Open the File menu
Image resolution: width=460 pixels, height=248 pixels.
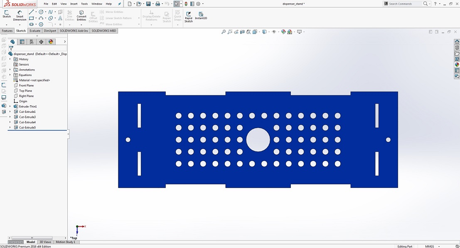[46, 4]
